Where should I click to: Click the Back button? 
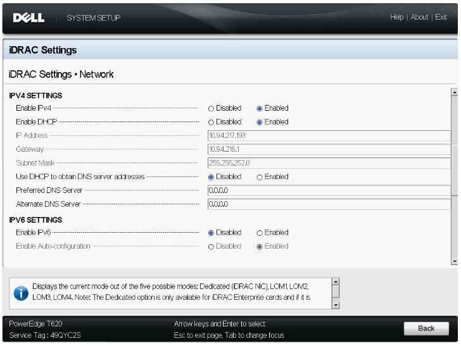426,328
